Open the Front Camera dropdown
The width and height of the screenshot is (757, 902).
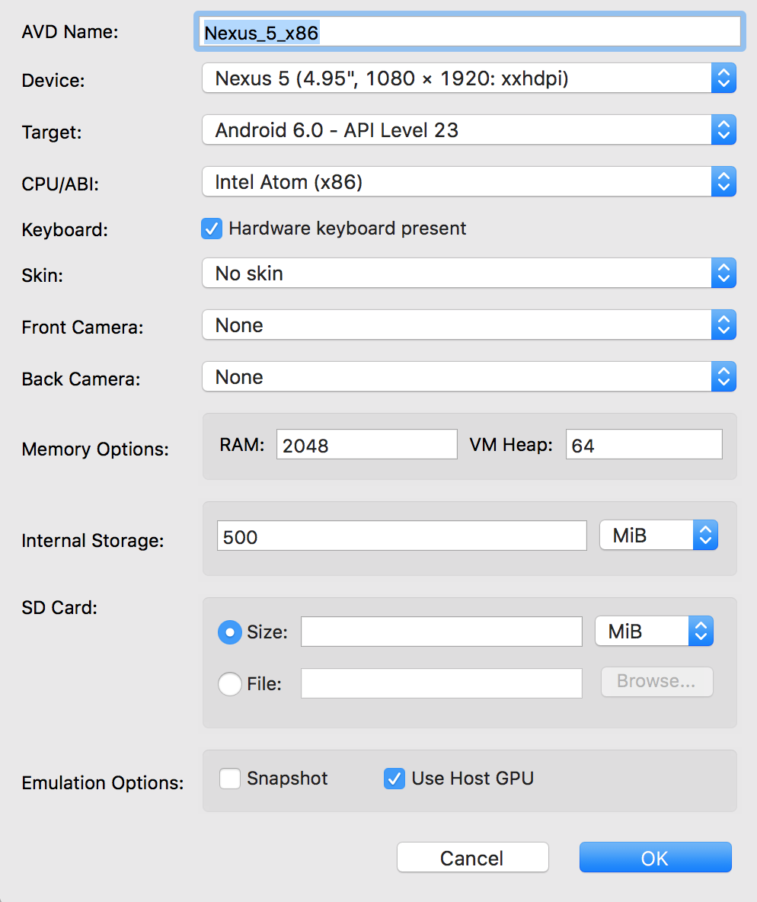469,325
